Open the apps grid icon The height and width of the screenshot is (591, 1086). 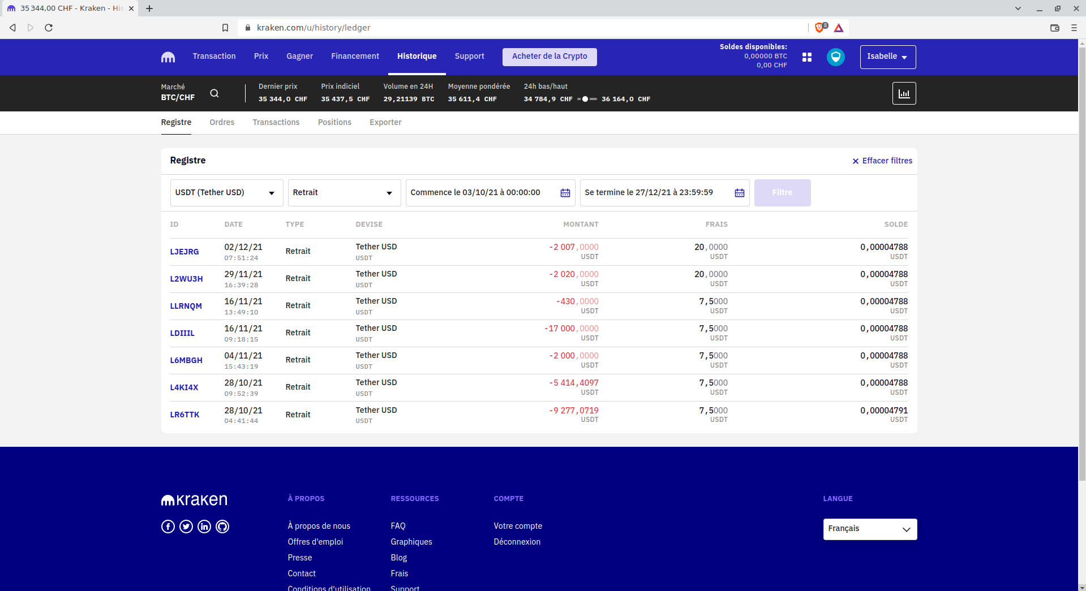click(x=807, y=57)
